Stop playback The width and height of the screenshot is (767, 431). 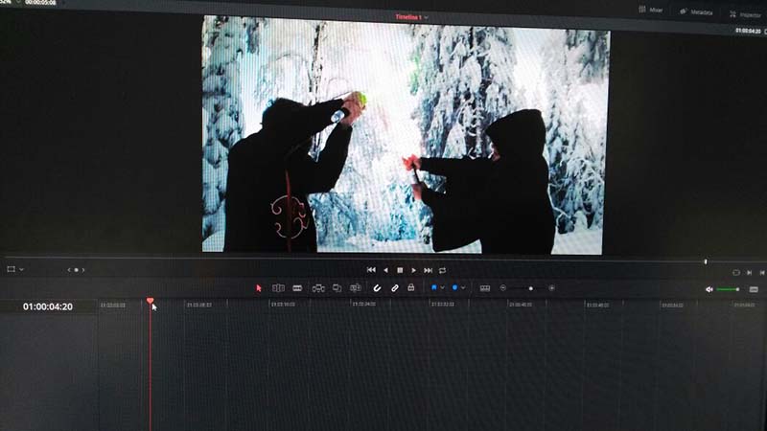(x=400, y=270)
